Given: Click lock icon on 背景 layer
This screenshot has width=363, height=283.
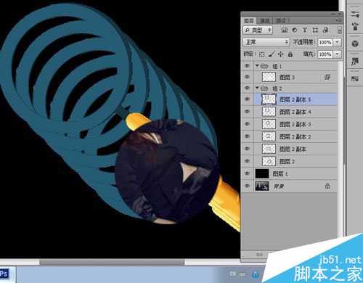Looking at the screenshot, I should click(327, 186).
